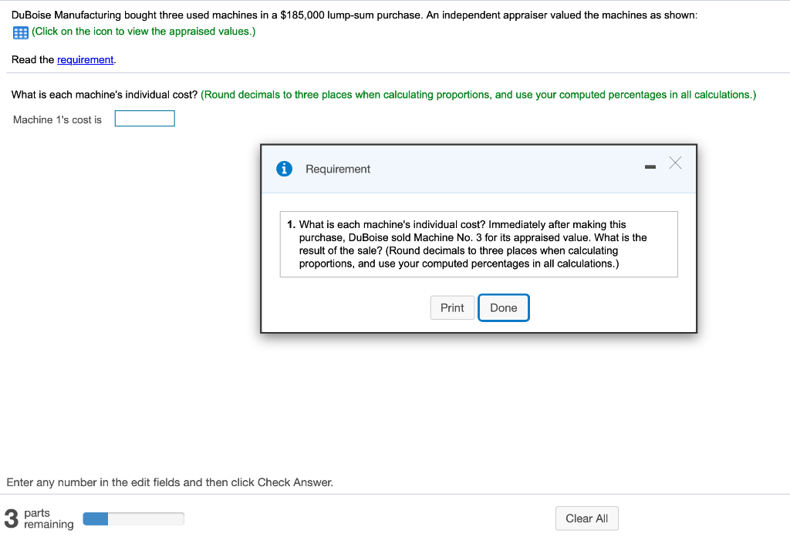Close the Requirement dialog with X
This screenshot has height=537, width=790.
tap(675, 163)
